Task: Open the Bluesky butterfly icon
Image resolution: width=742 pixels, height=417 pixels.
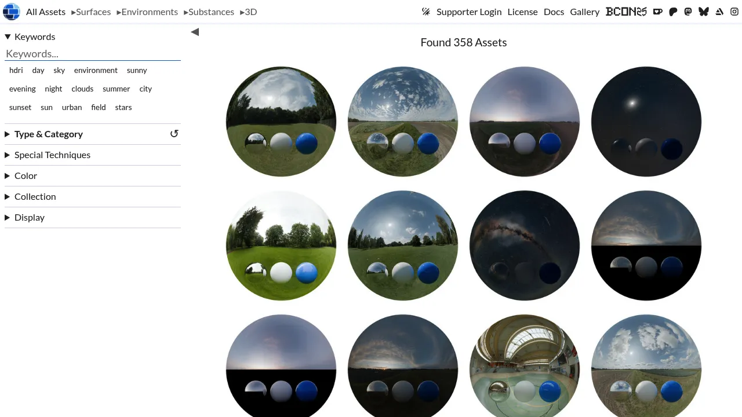Action: click(704, 12)
